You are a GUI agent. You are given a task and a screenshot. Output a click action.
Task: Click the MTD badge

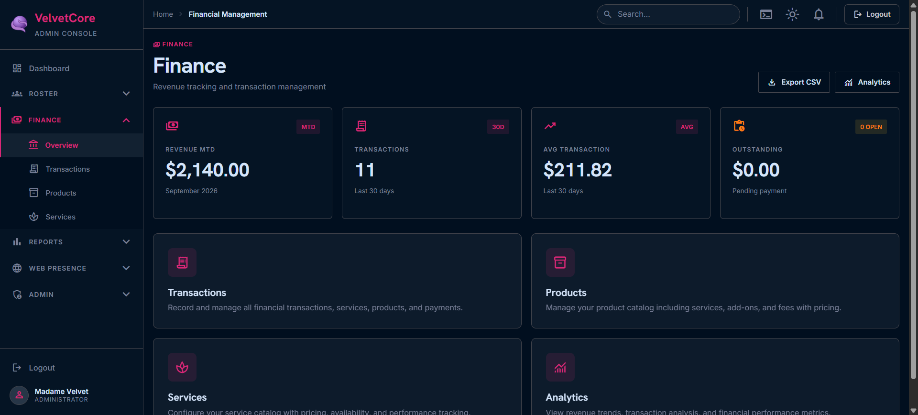pyautogui.click(x=308, y=127)
